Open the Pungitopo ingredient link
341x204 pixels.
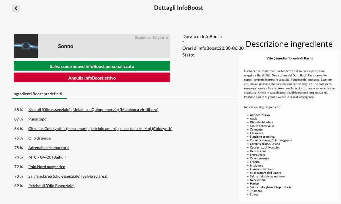pos(37,119)
